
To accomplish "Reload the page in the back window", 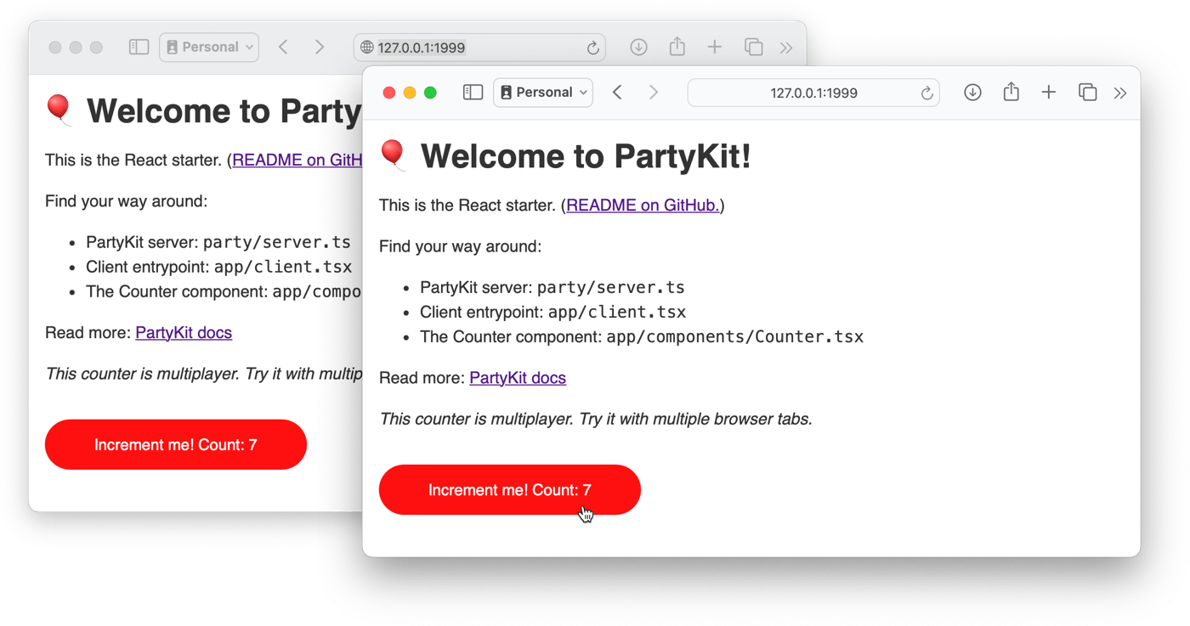I will click(x=592, y=48).
